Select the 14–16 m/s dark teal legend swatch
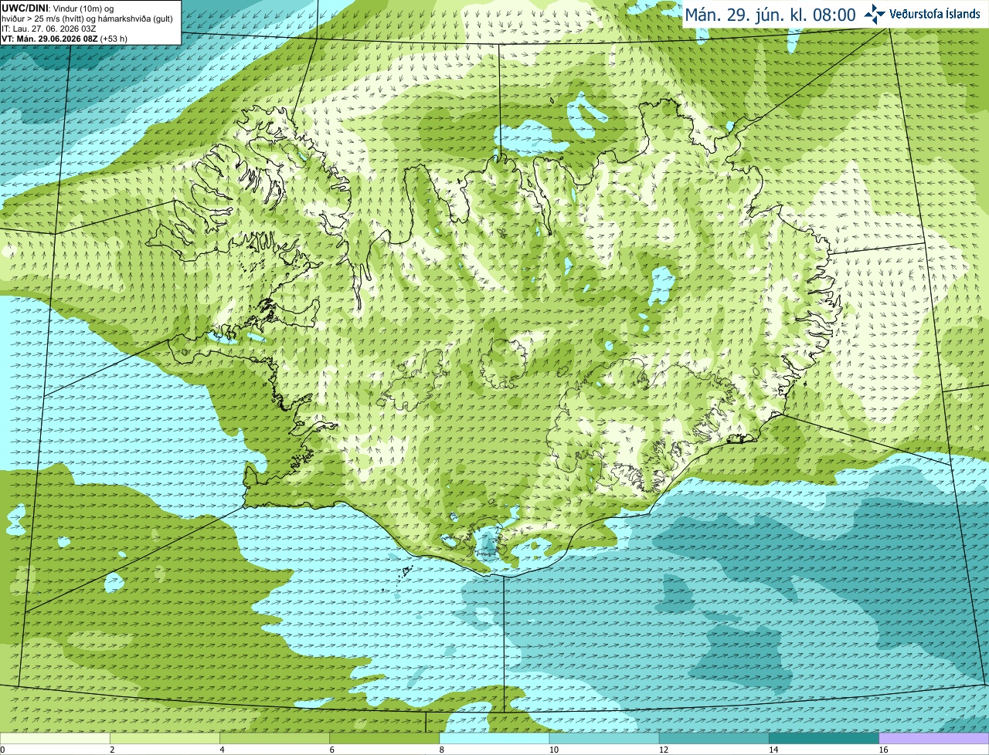Screen dimensions: 989x755 tap(824, 738)
